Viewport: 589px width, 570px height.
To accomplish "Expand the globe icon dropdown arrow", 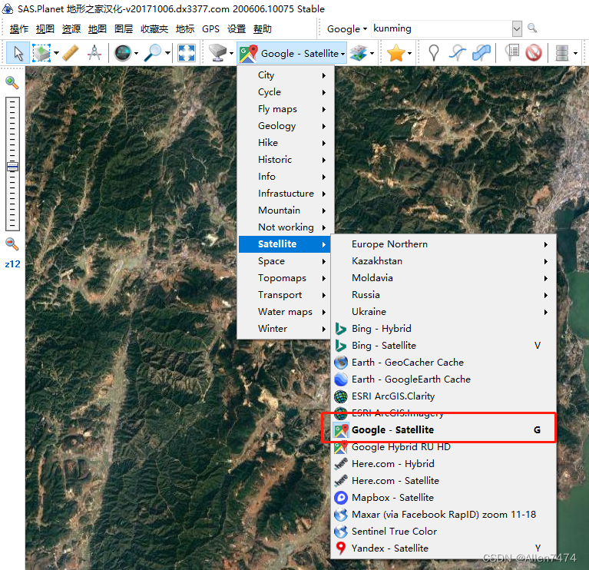I will point(137,53).
